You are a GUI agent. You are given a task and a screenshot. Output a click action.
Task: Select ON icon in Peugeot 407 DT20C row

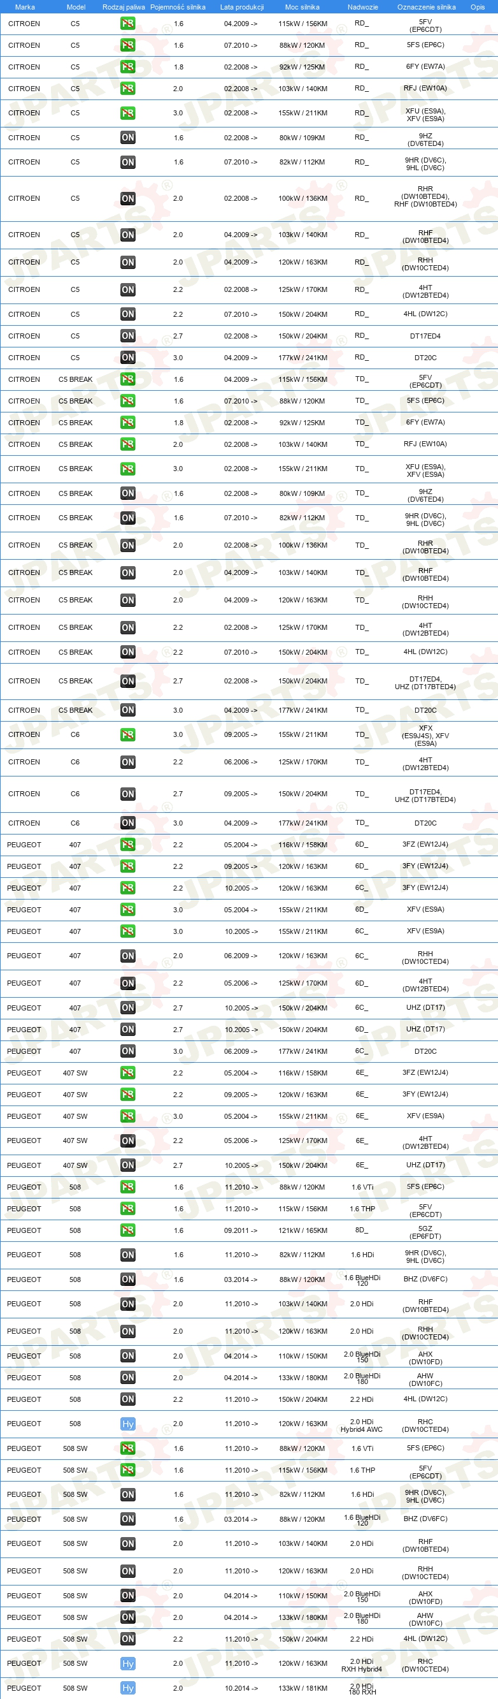128,1051
